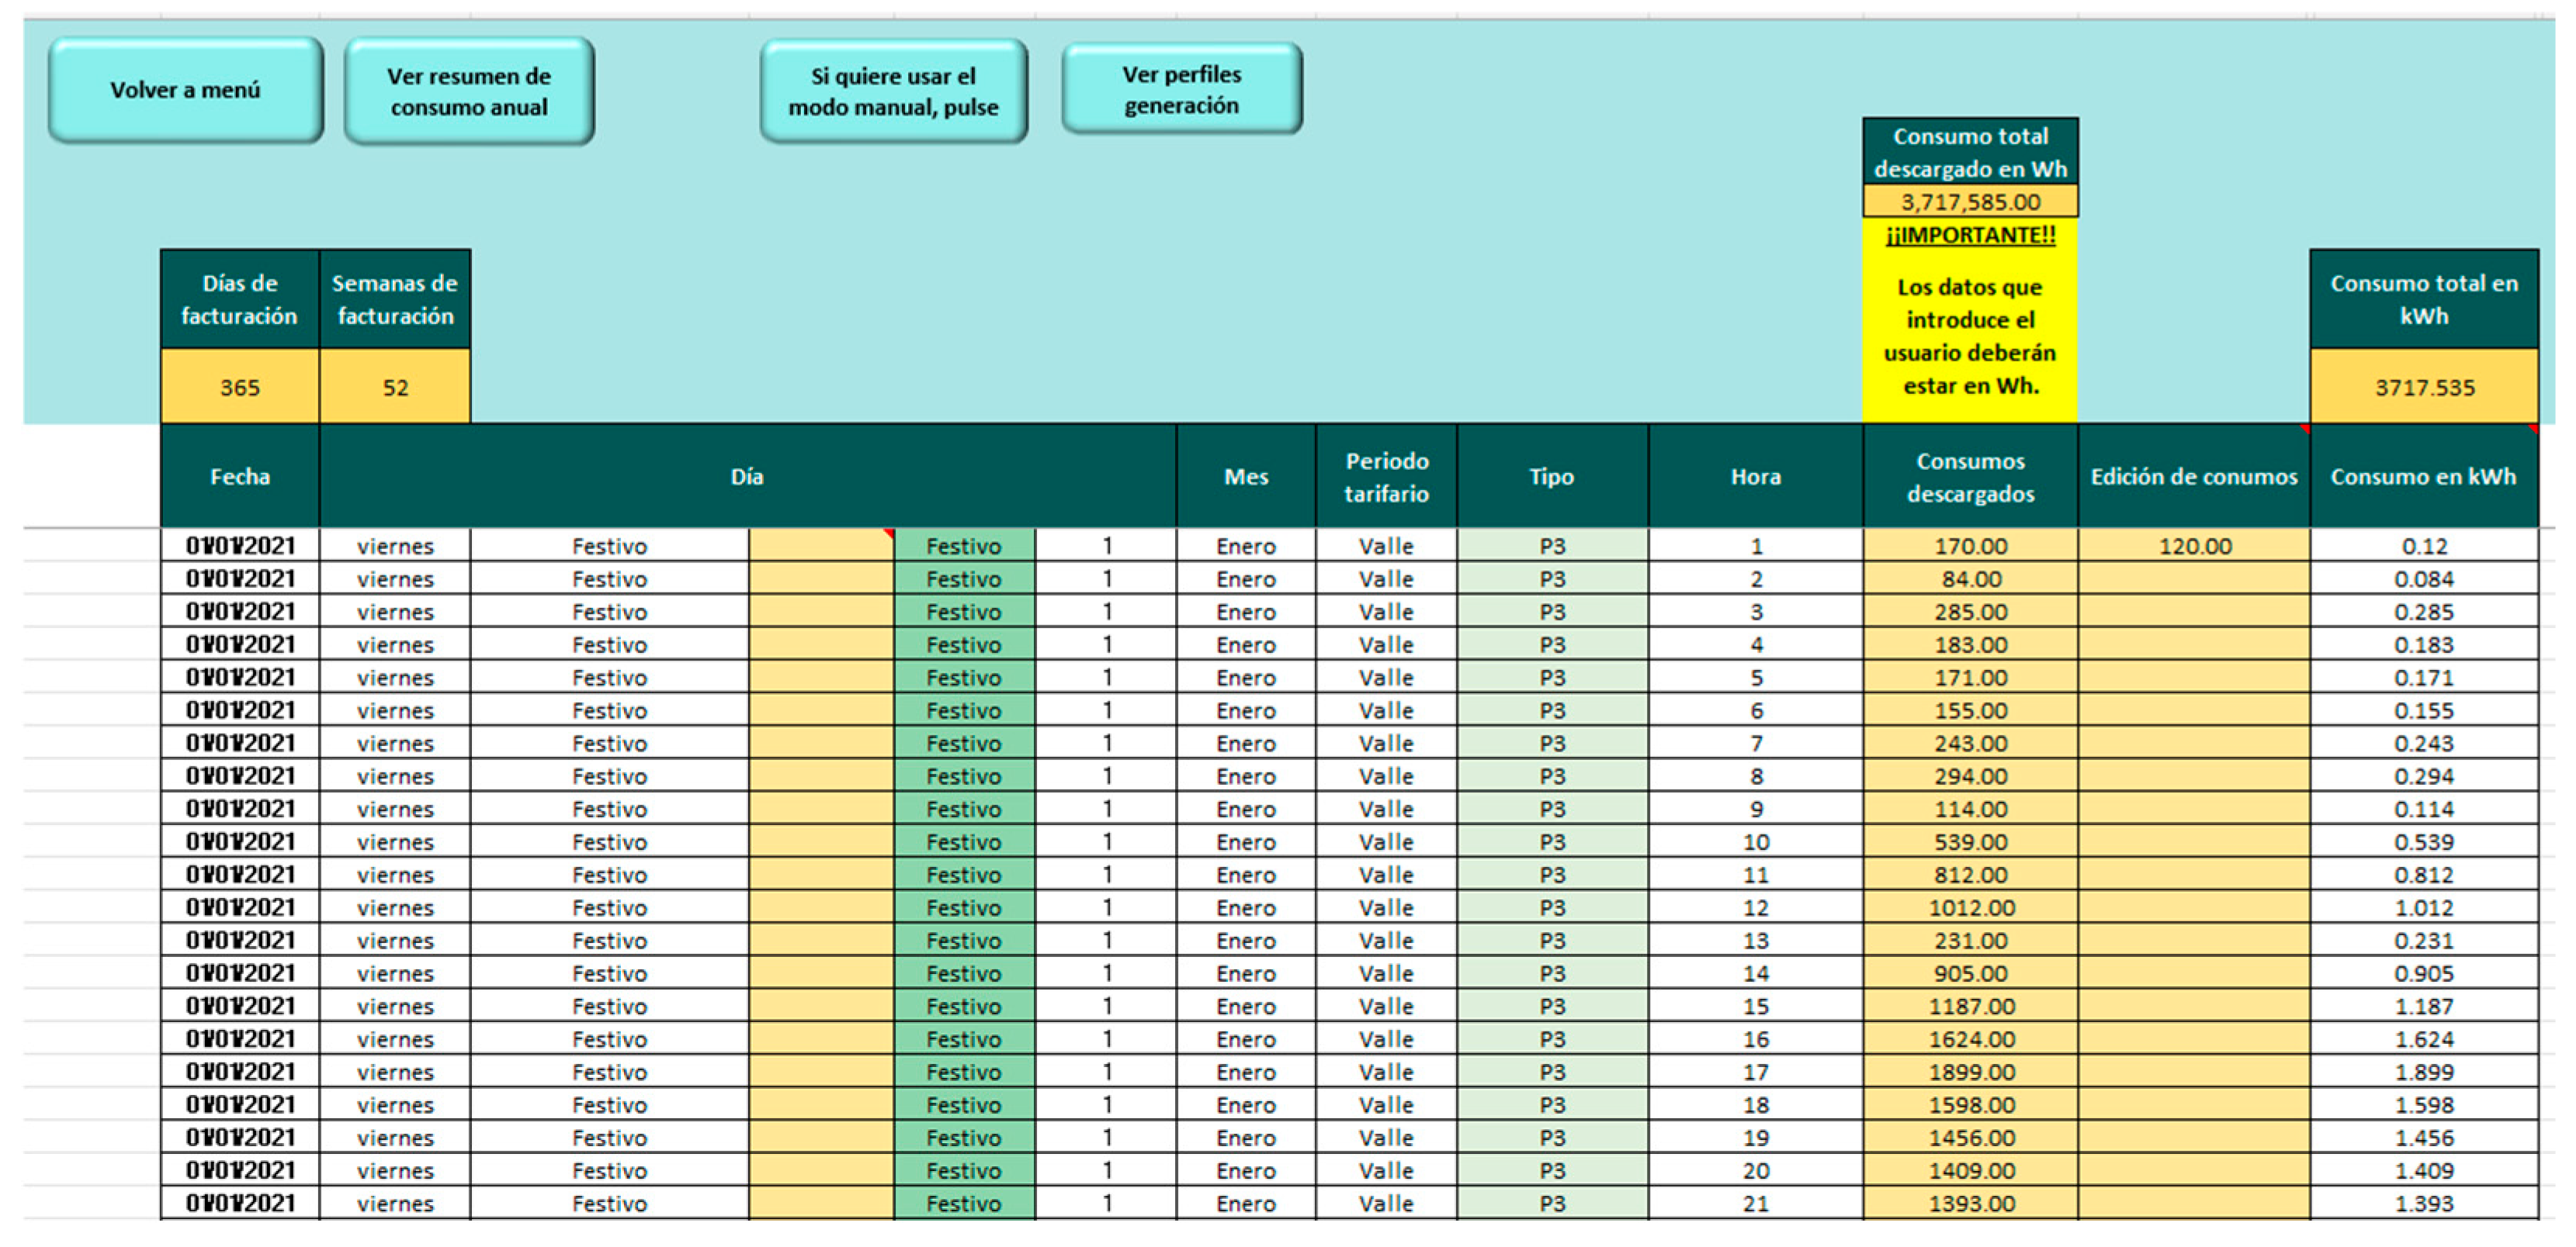Click the 1899.00 value for hour 17
The height and width of the screenshot is (1247, 2576).
point(1969,1071)
